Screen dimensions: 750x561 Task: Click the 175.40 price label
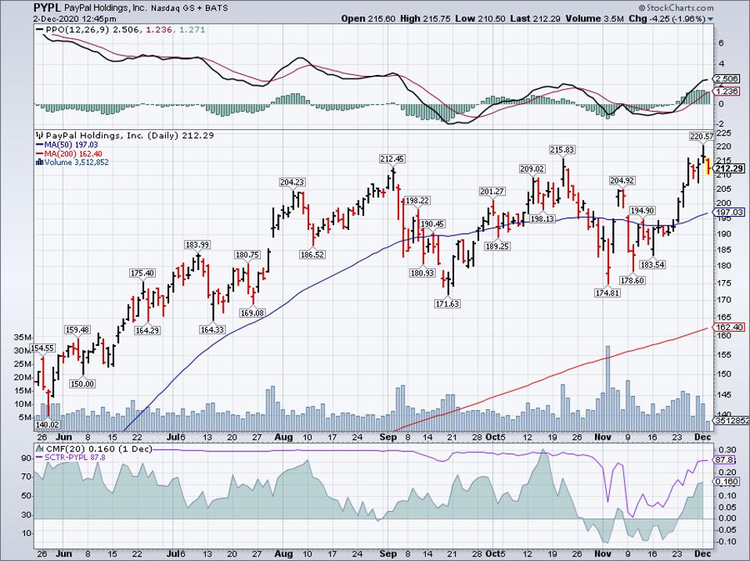[142, 273]
